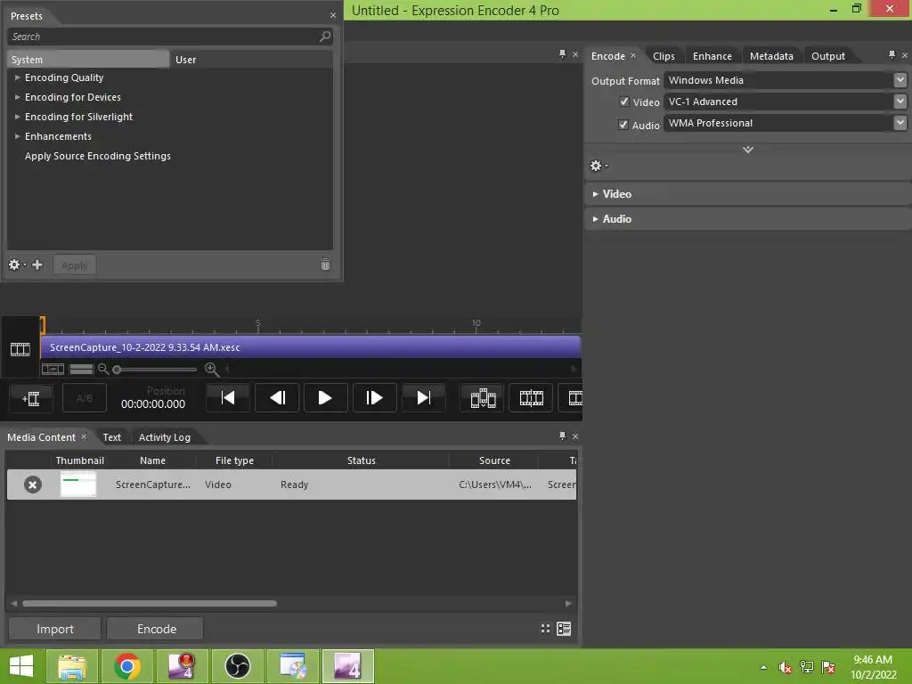The image size is (912, 684).
Task: Click the split clip icon
Action: click(531, 398)
